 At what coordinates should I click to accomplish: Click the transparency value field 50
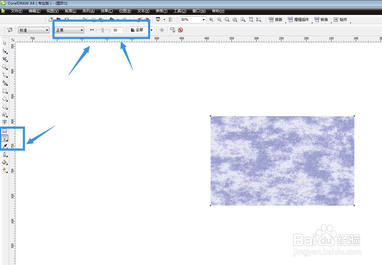click(x=118, y=30)
